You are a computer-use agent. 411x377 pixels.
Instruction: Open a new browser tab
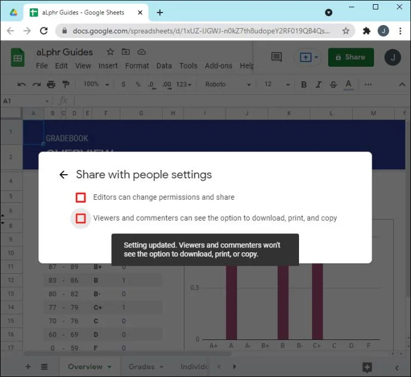pos(160,13)
